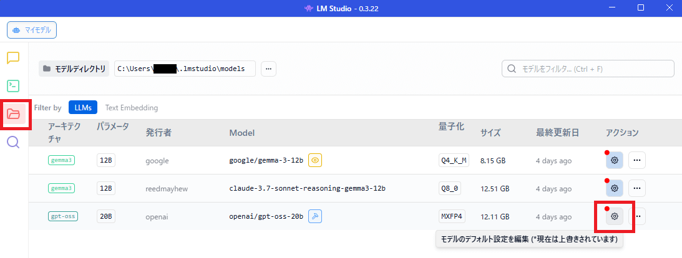Sort by Model column header
The image size is (682, 258).
click(x=242, y=133)
